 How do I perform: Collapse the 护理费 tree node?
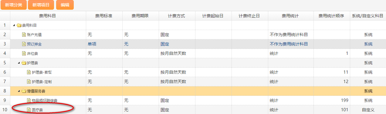coord(19,63)
